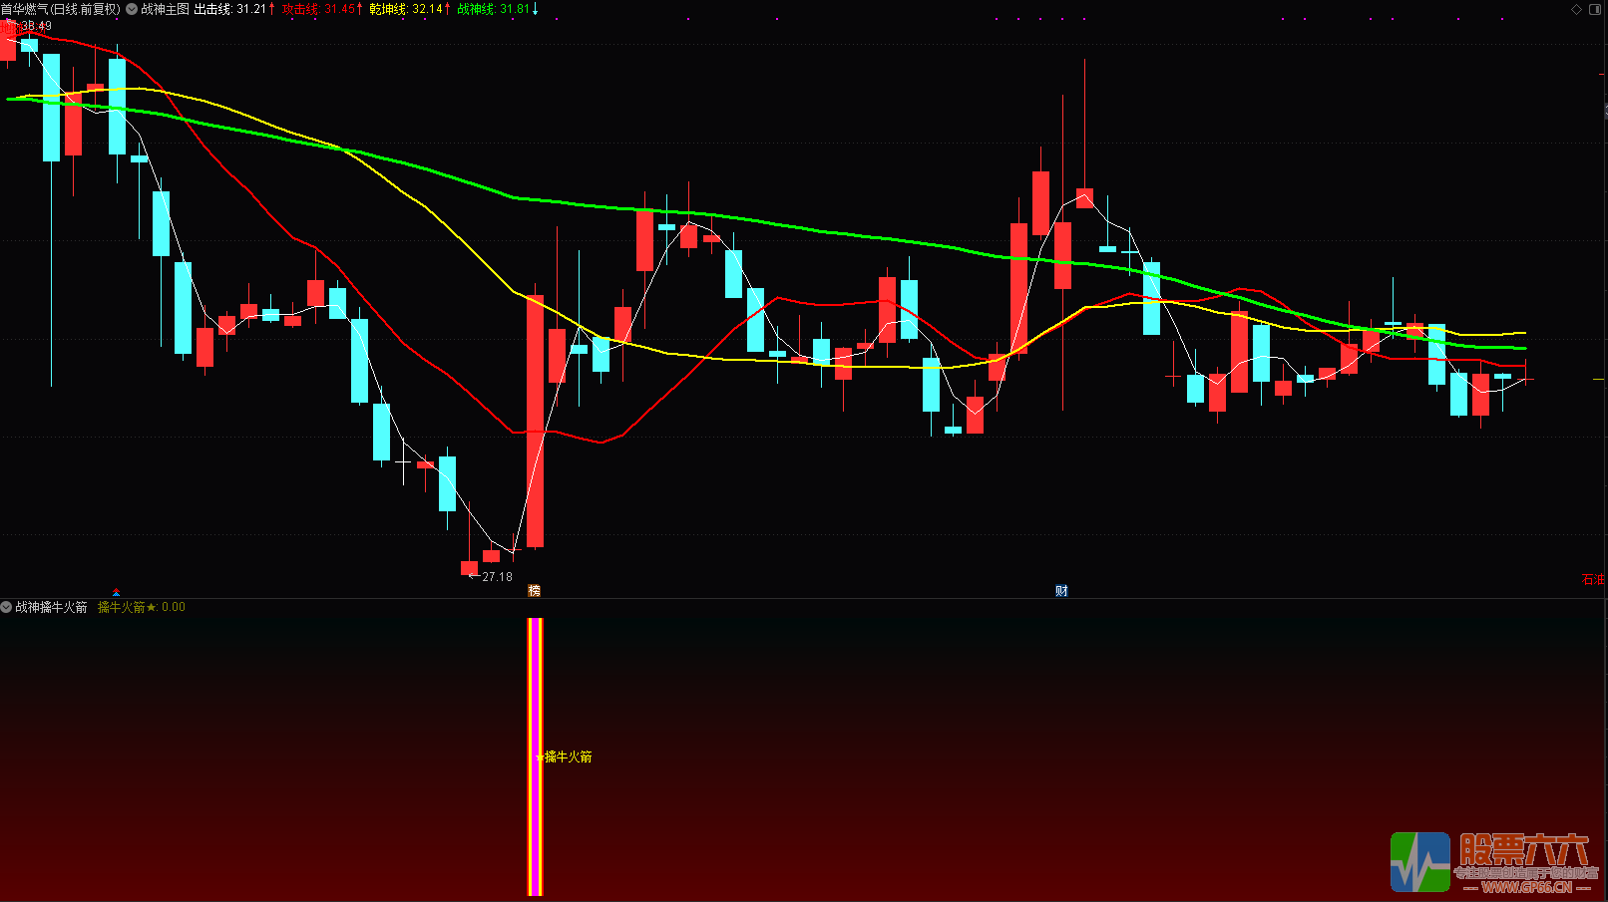Viewport: 1608px width, 902px height.
Task: Select the 战神主图 indicator name
Action: 165,9
